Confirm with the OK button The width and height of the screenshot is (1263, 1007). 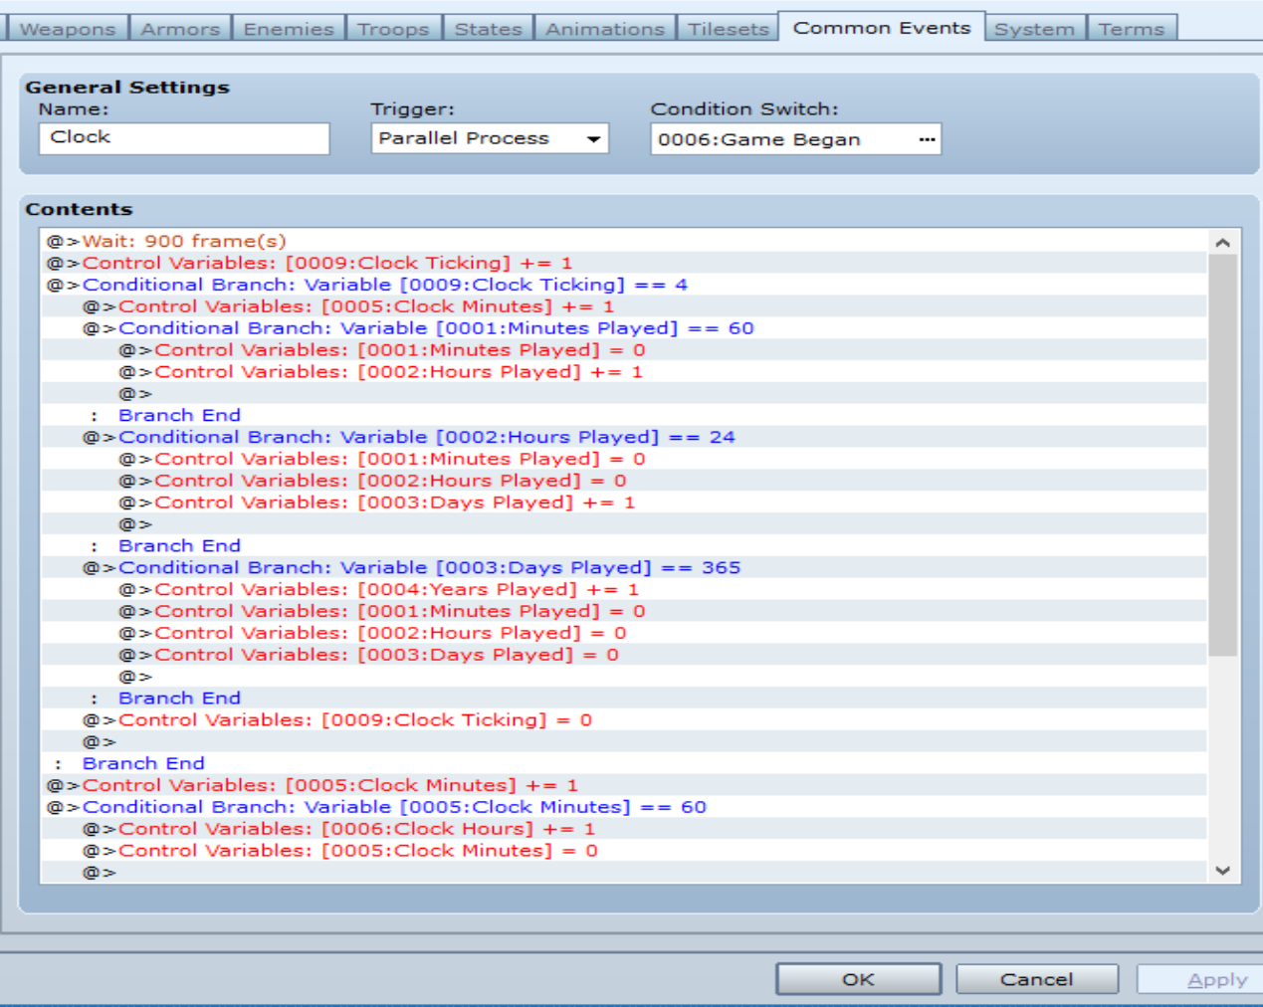858,979
